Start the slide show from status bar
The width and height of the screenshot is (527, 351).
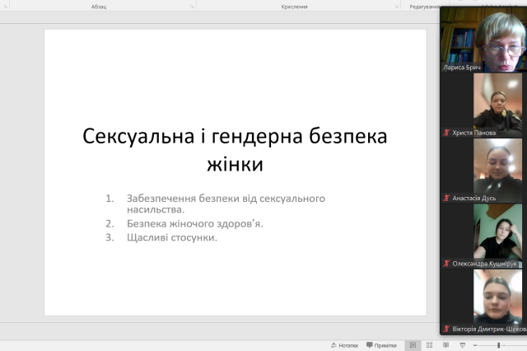click(463, 345)
